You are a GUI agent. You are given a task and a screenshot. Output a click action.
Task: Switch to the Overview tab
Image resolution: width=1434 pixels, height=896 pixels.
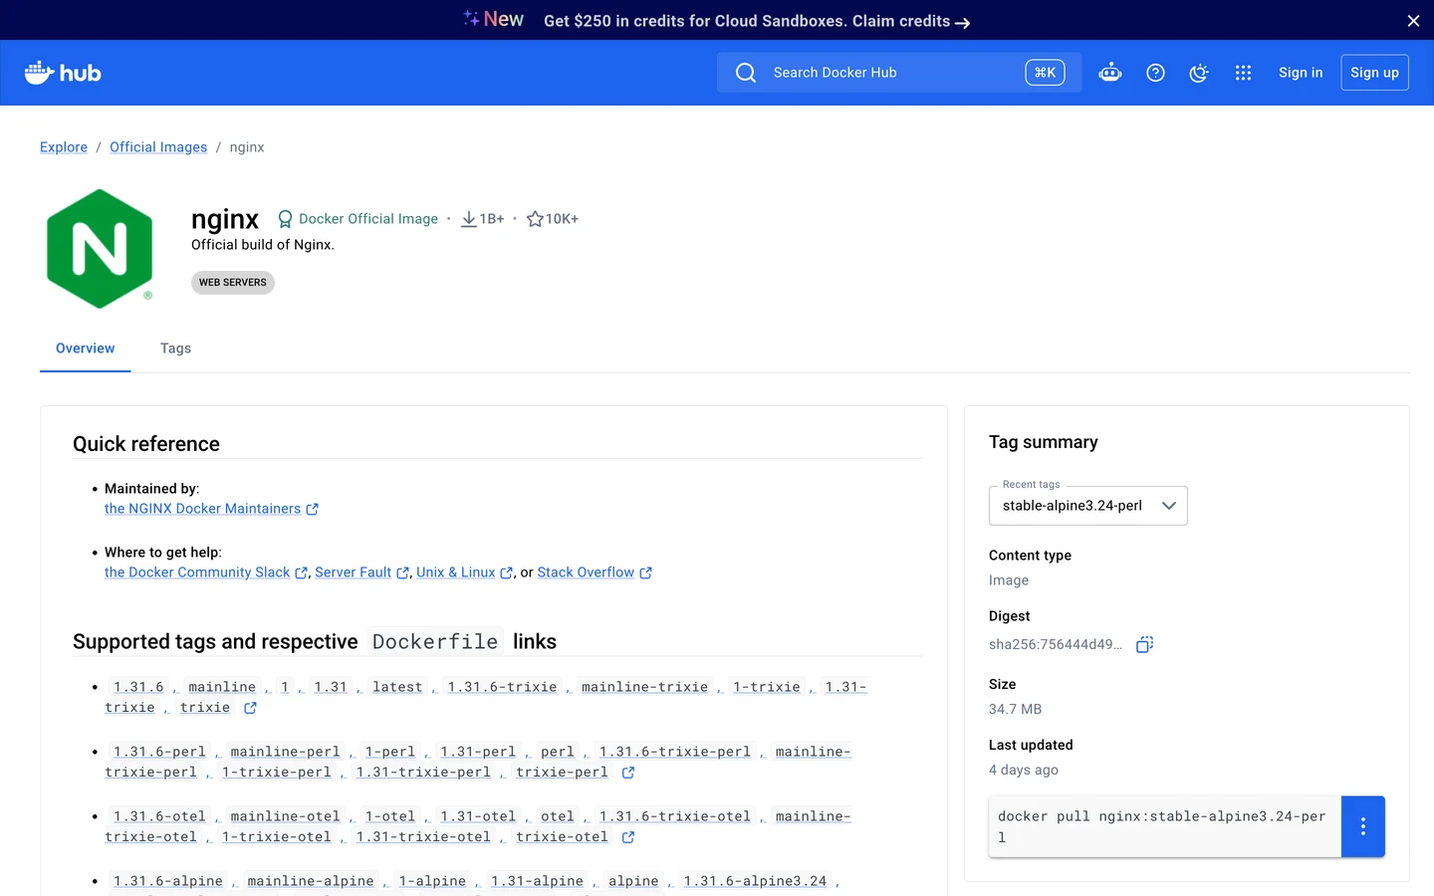[x=86, y=348]
